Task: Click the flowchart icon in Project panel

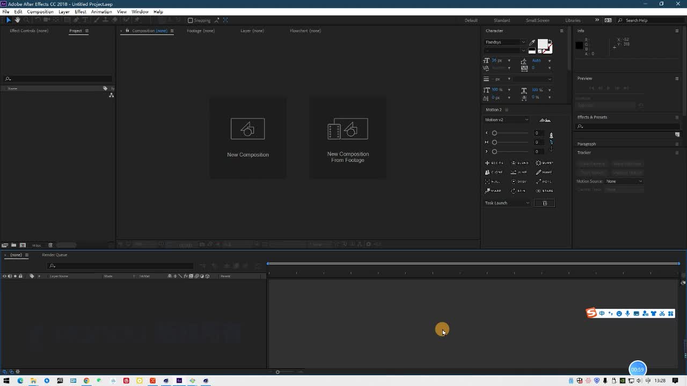Action: click(111, 95)
